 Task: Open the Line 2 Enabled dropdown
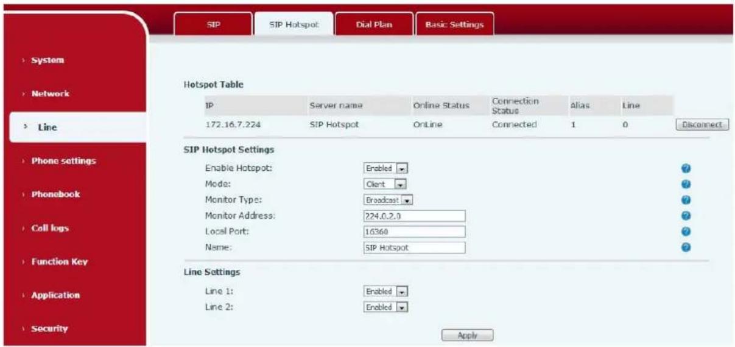(385, 307)
